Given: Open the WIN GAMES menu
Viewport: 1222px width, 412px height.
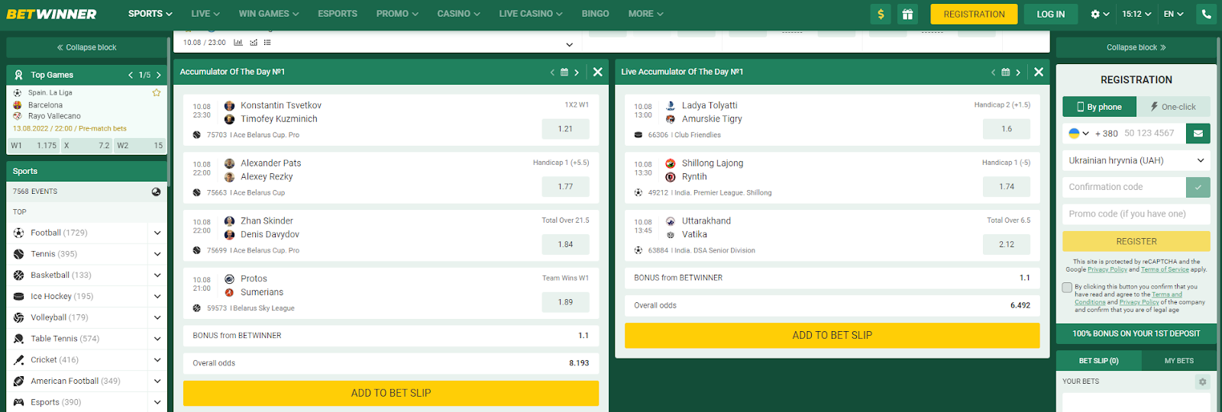Looking at the screenshot, I should point(269,14).
